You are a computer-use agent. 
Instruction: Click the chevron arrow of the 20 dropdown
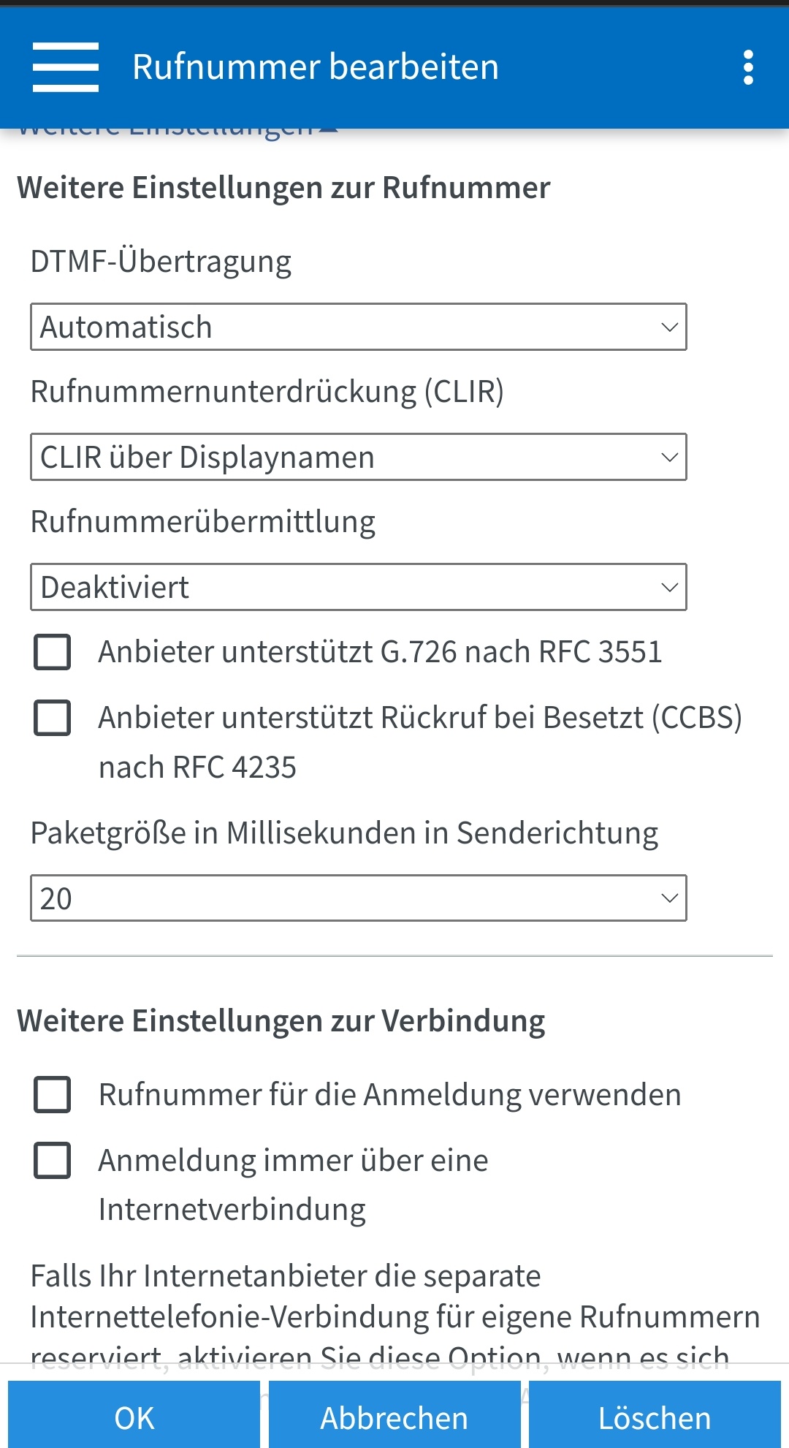pos(669,898)
